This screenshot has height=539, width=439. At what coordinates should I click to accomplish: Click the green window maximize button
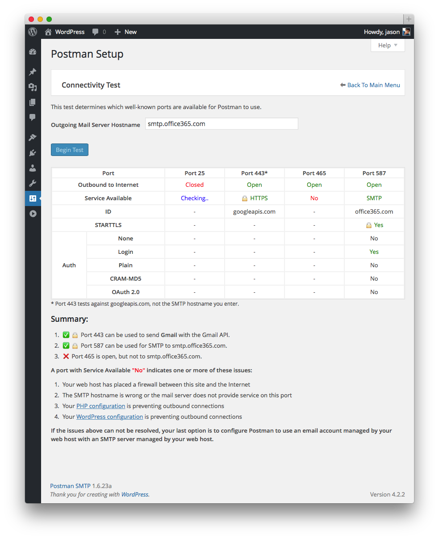click(x=49, y=19)
